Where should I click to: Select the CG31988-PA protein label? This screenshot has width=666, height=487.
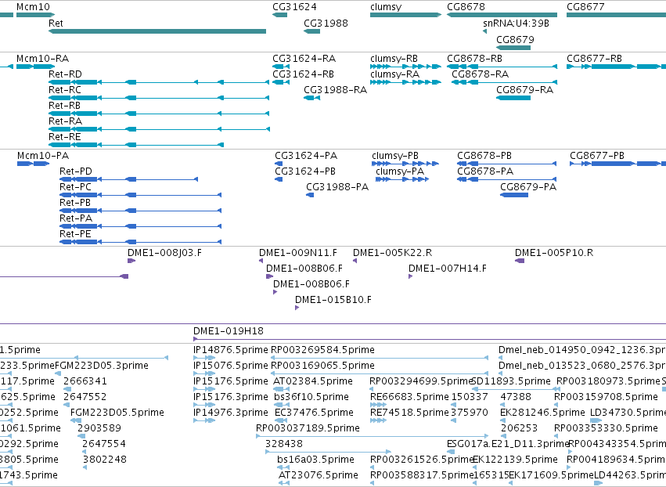[337, 187]
